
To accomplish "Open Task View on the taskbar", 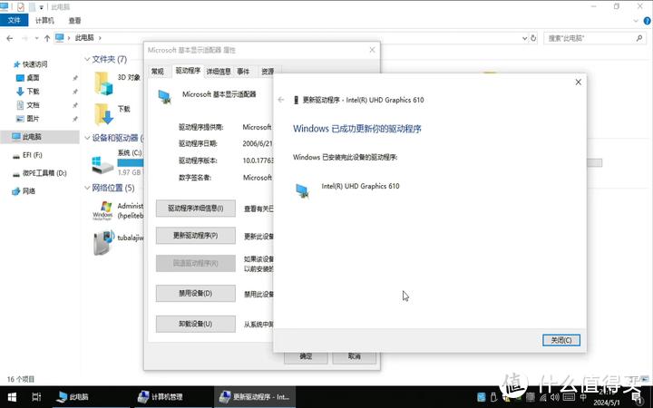I will [x=36, y=397].
